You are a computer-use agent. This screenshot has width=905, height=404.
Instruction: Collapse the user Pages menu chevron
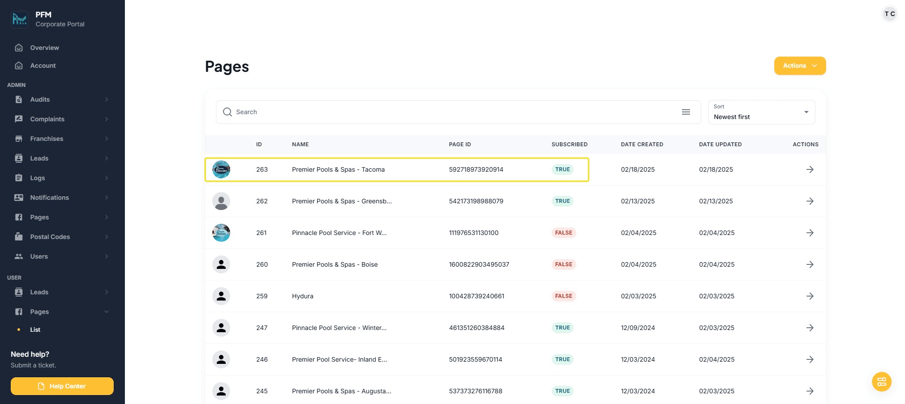[107, 312]
